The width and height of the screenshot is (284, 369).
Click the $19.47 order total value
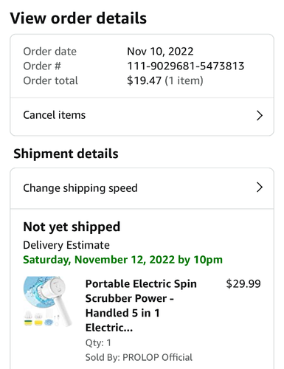click(x=144, y=80)
